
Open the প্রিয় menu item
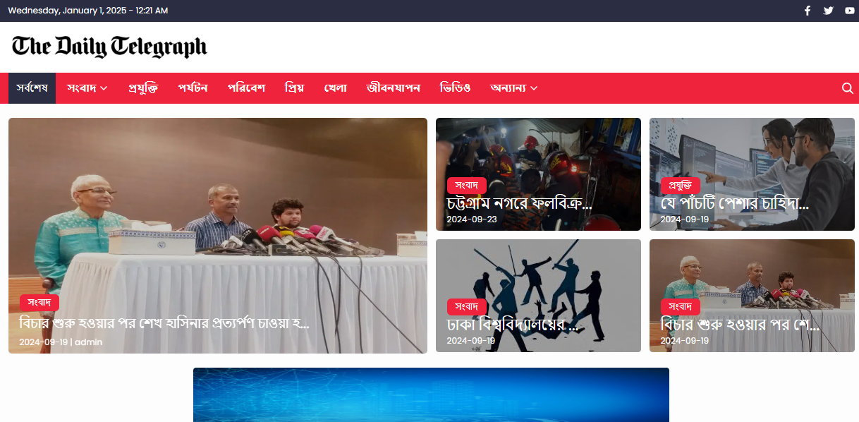tap(294, 88)
